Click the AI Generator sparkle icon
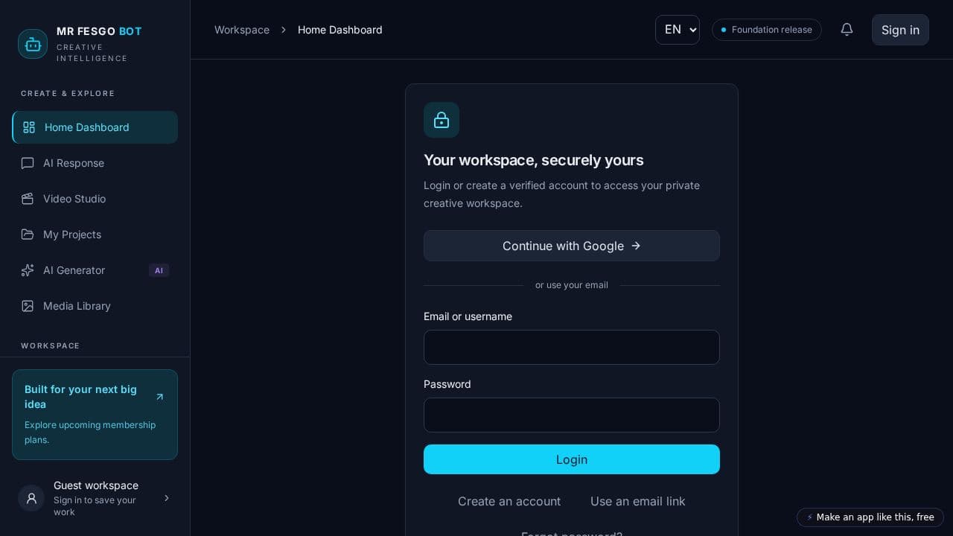 tap(28, 270)
